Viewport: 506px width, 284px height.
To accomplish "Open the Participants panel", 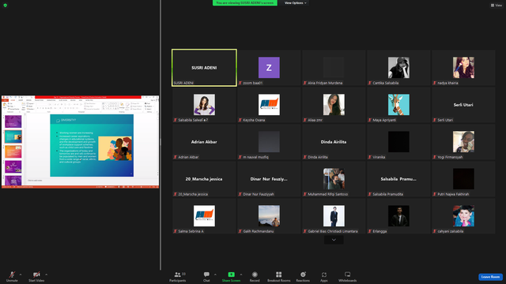I will click(x=178, y=276).
